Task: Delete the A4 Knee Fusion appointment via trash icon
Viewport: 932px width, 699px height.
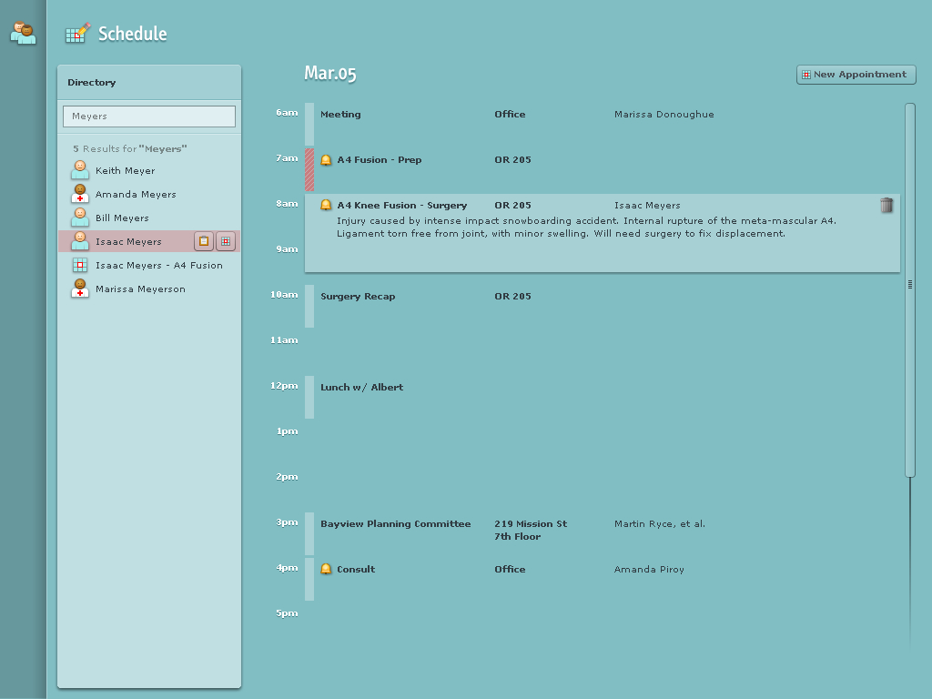Action: (886, 206)
